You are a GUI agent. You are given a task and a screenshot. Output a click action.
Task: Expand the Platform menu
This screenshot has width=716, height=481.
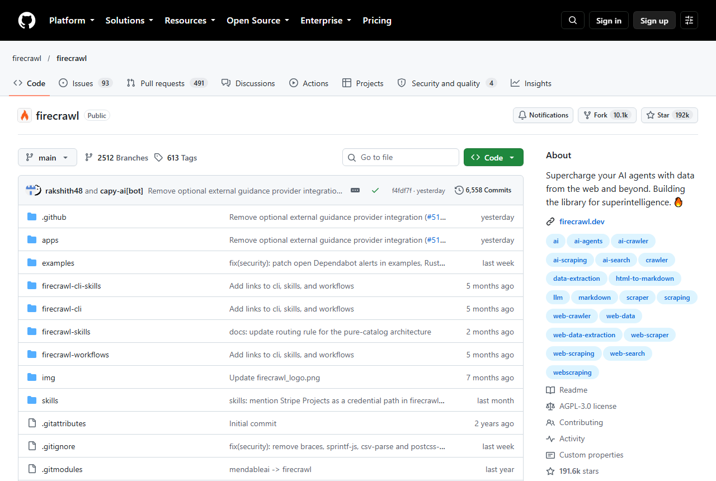(72, 21)
